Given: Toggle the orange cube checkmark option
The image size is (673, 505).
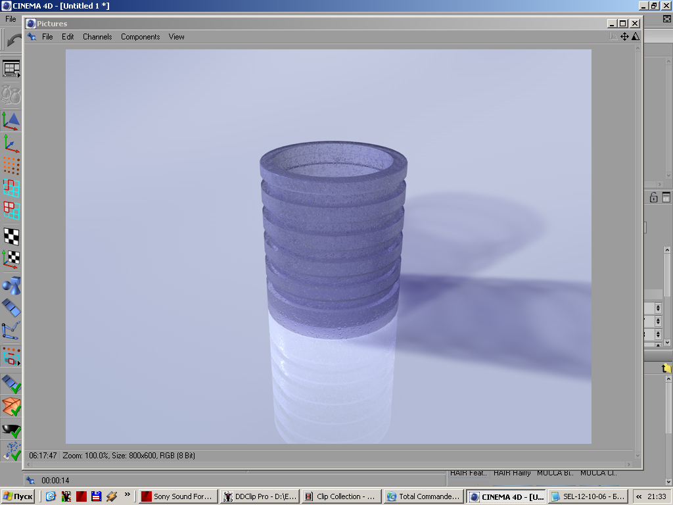Looking at the screenshot, I should [x=11, y=406].
